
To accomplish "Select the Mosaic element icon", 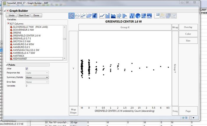I will coord(149,16).
